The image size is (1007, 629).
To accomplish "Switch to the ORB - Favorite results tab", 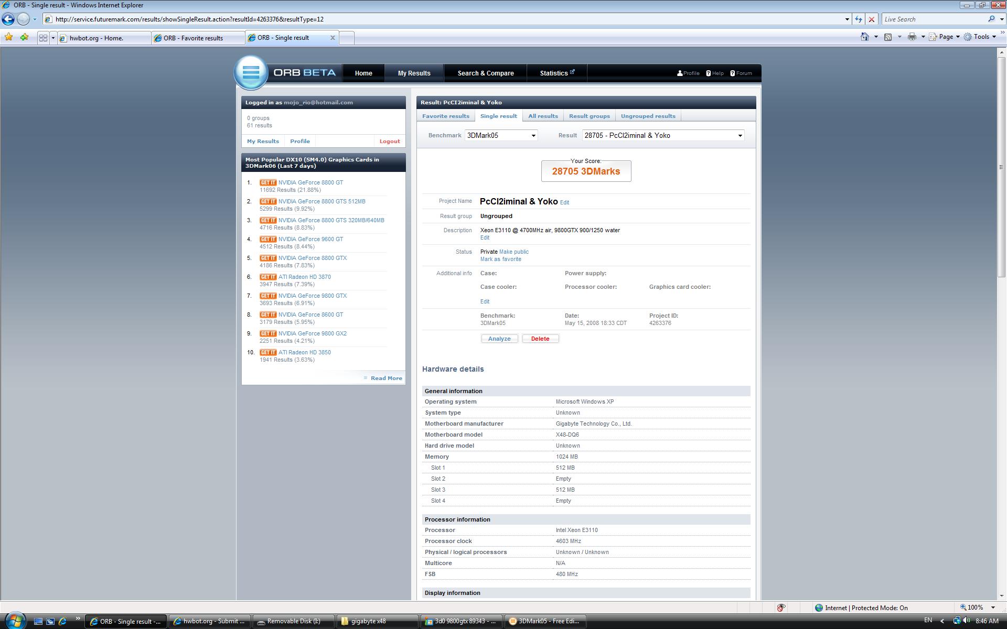I will 198,38.
